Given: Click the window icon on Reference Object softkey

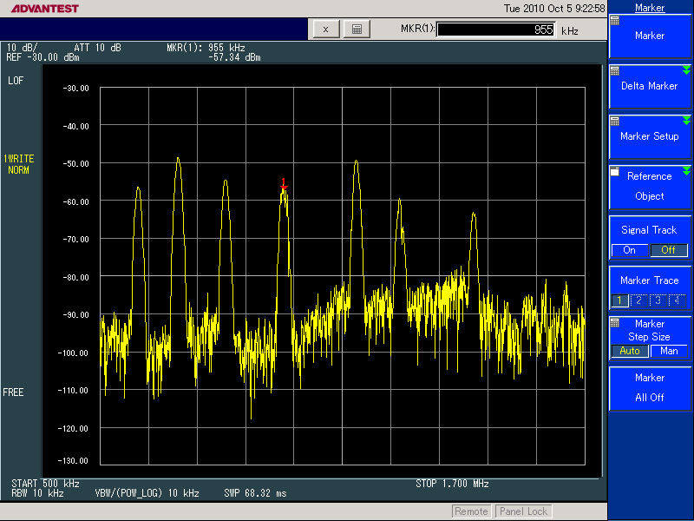Looking at the screenshot, I should [615, 171].
